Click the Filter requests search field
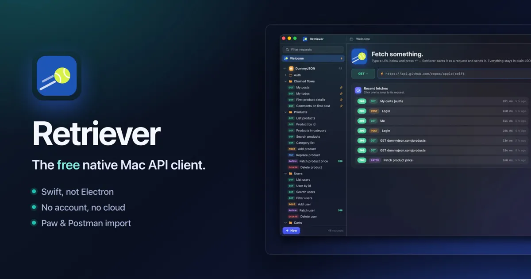 (313, 50)
